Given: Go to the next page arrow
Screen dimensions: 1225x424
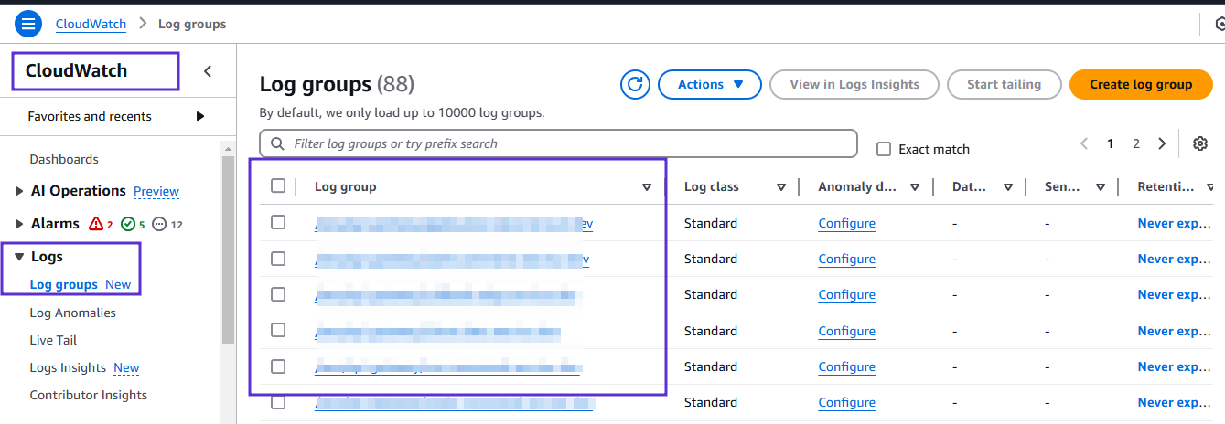Looking at the screenshot, I should tap(1162, 143).
